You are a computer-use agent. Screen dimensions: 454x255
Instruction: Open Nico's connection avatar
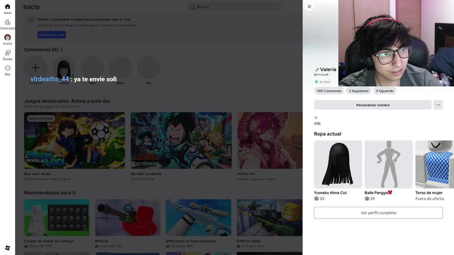tap(92, 67)
